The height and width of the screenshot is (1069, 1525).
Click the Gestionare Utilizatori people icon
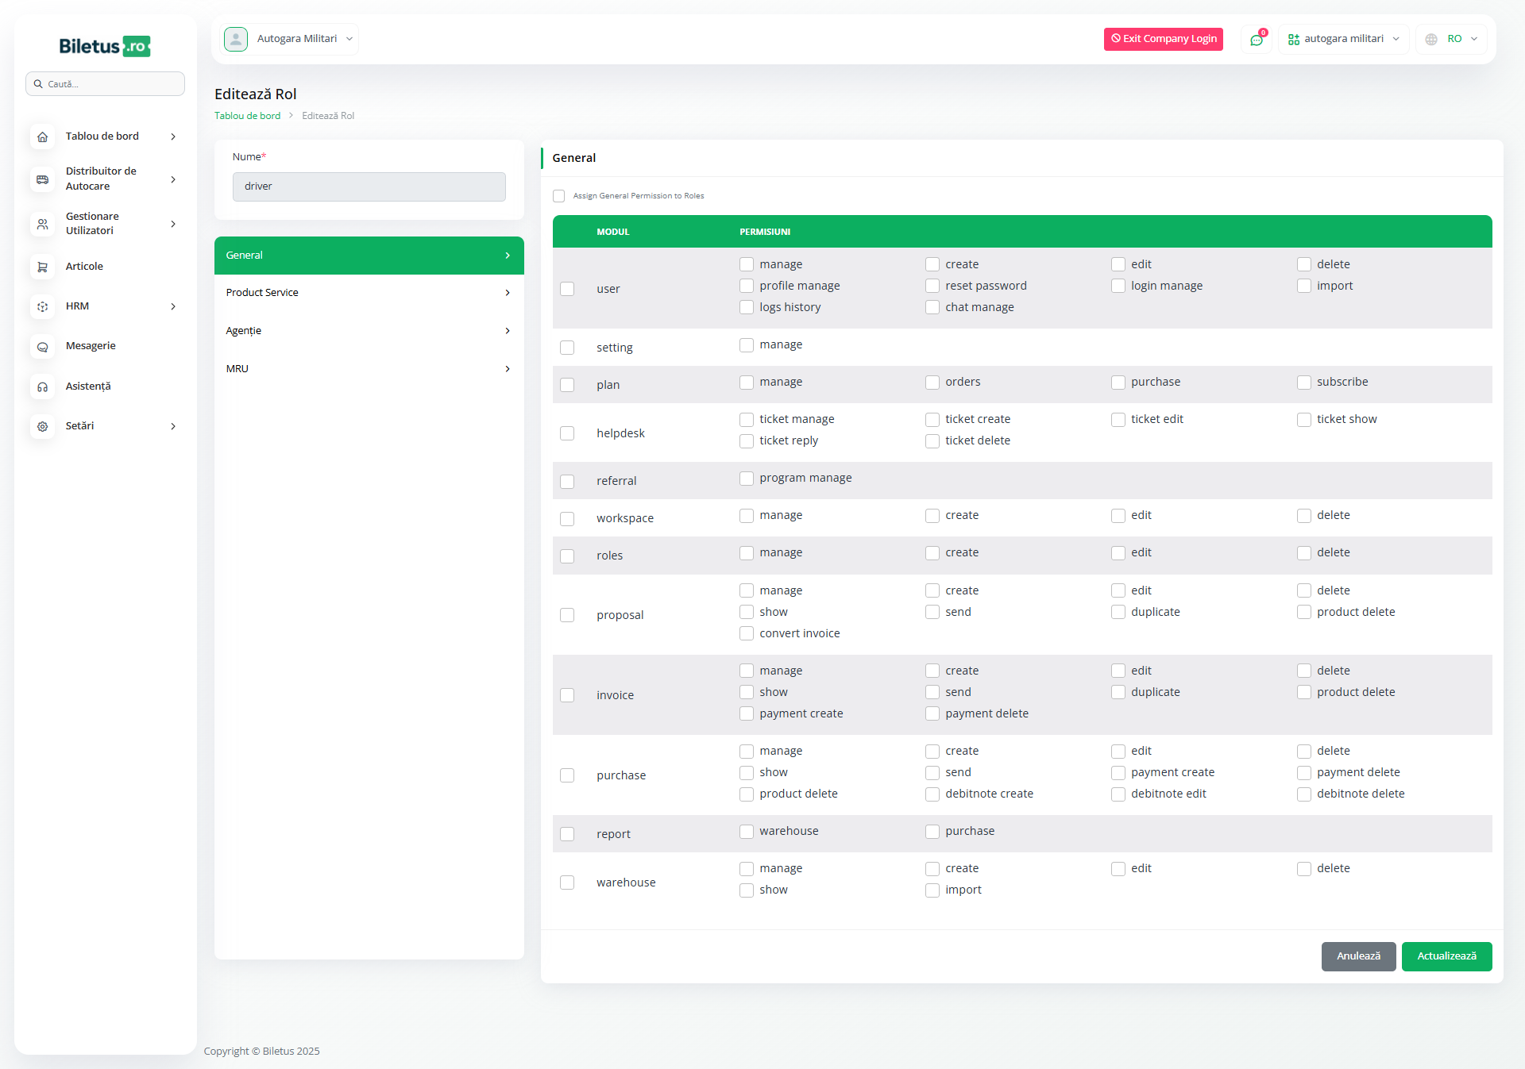(x=43, y=224)
